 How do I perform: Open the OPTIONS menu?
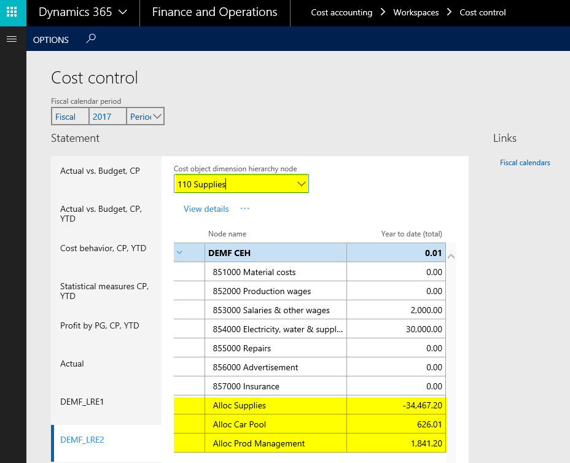(51, 40)
